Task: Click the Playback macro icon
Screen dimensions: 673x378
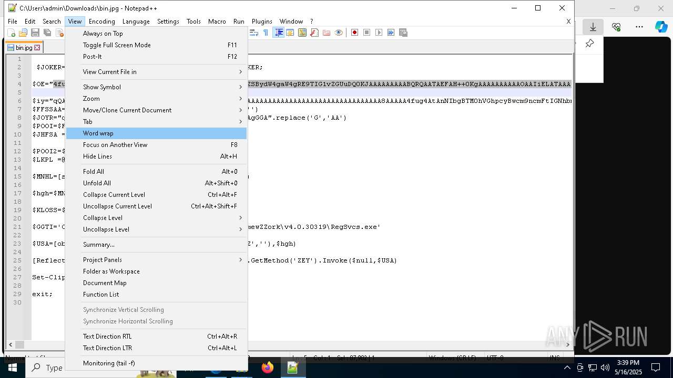Action: click(379, 33)
